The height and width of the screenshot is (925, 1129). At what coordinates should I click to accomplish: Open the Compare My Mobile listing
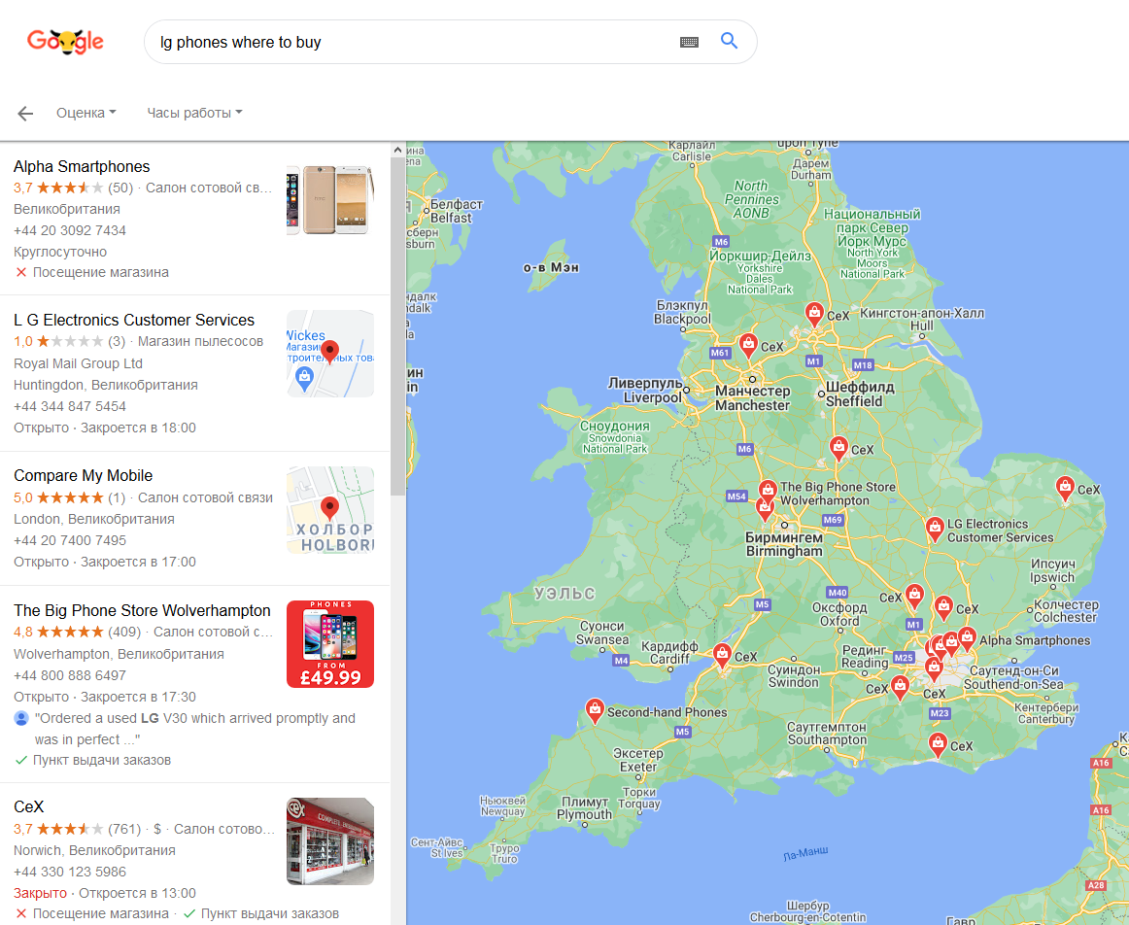click(x=83, y=475)
